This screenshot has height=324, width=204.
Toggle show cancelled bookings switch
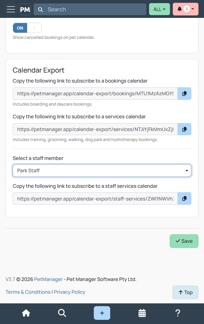pos(27,28)
